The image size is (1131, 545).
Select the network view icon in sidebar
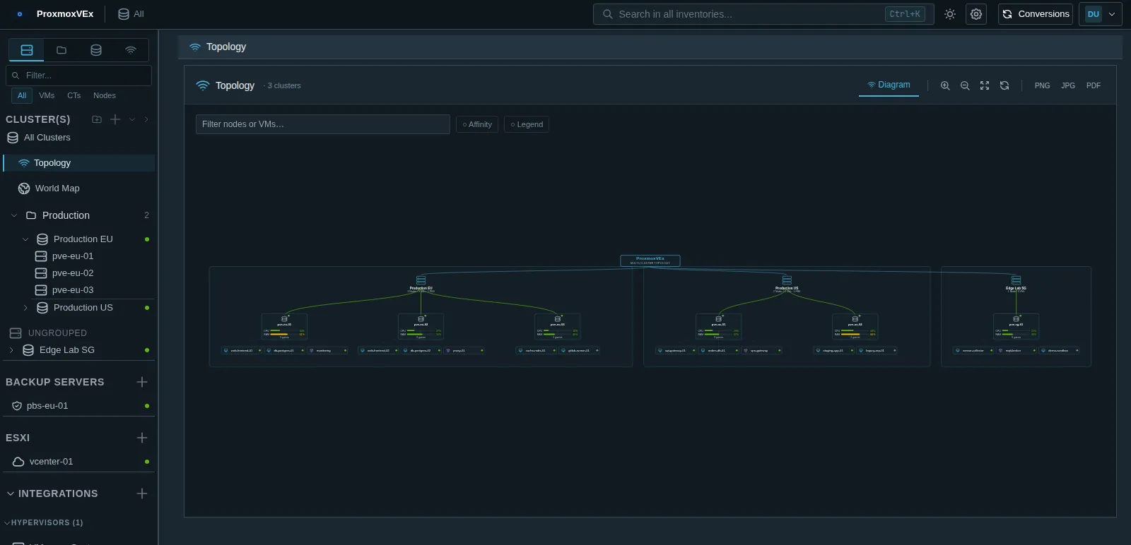pos(131,50)
